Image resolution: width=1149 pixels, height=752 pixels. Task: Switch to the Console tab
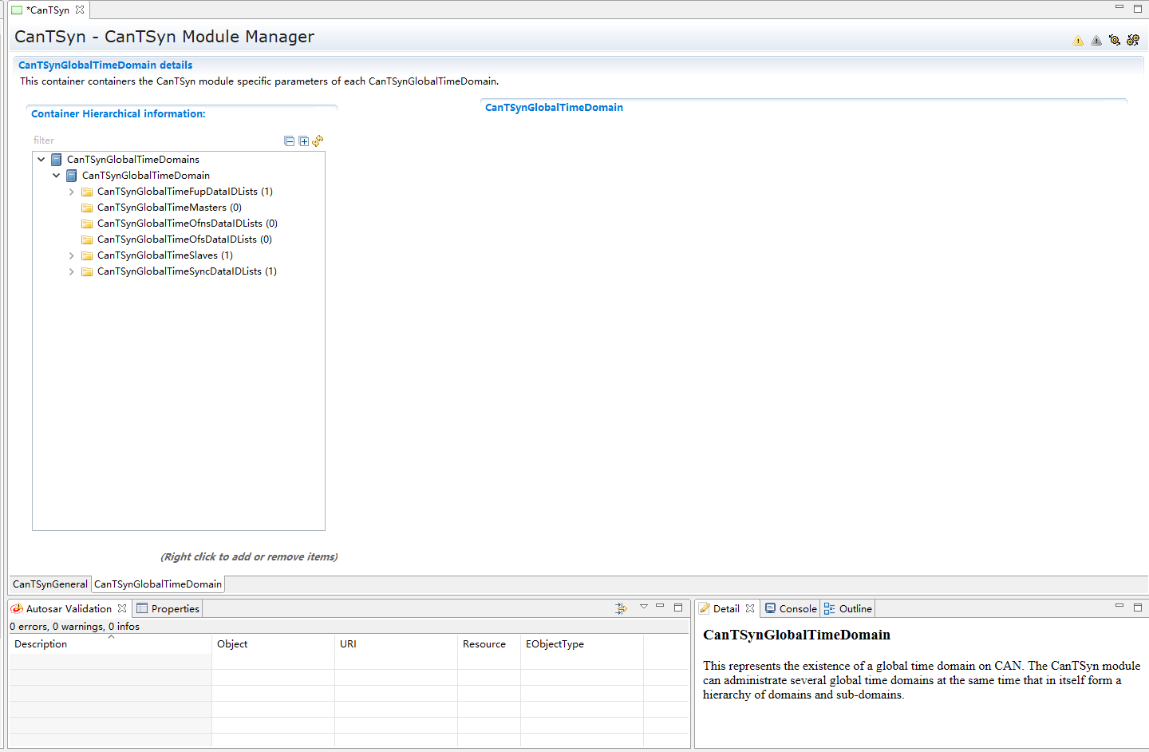(x=797, y=609)
